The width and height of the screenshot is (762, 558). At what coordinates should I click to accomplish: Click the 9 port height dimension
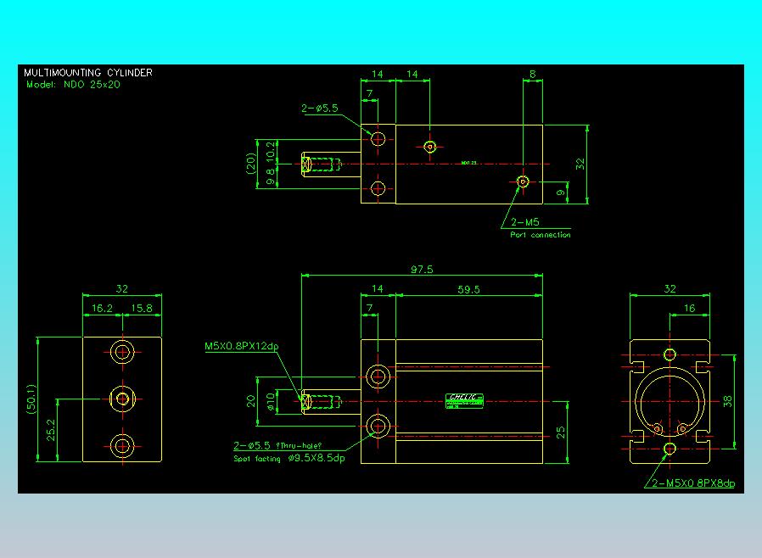tap(560, 193)
